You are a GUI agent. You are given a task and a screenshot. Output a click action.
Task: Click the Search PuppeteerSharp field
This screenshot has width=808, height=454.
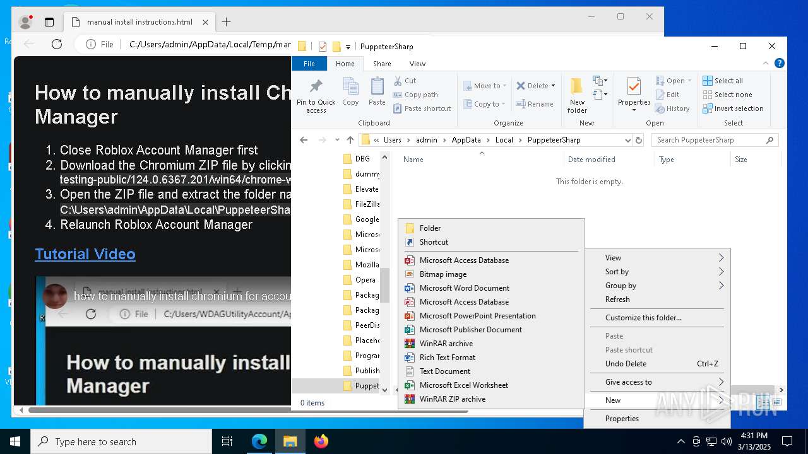point(715,140)
